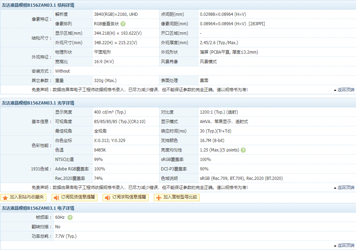This screenshot has height=250, width=356.
Task: Click help icon beside 1.25 (Max.)(5 points)
Action: tap(243, 150)
